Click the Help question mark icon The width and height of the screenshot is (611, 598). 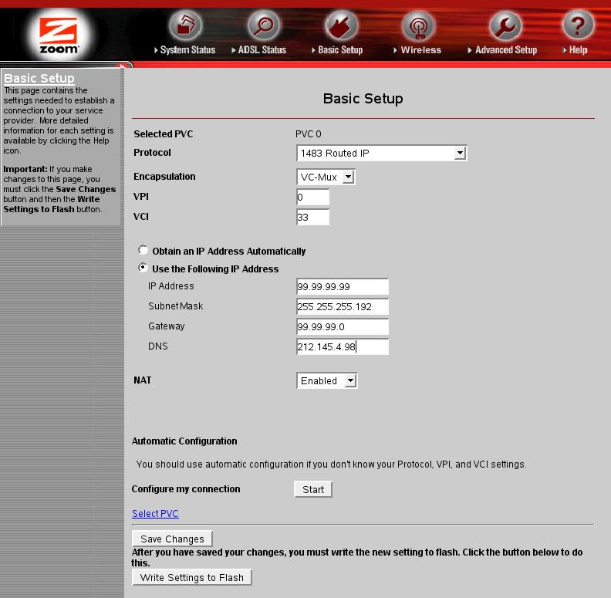pos(578,25)
